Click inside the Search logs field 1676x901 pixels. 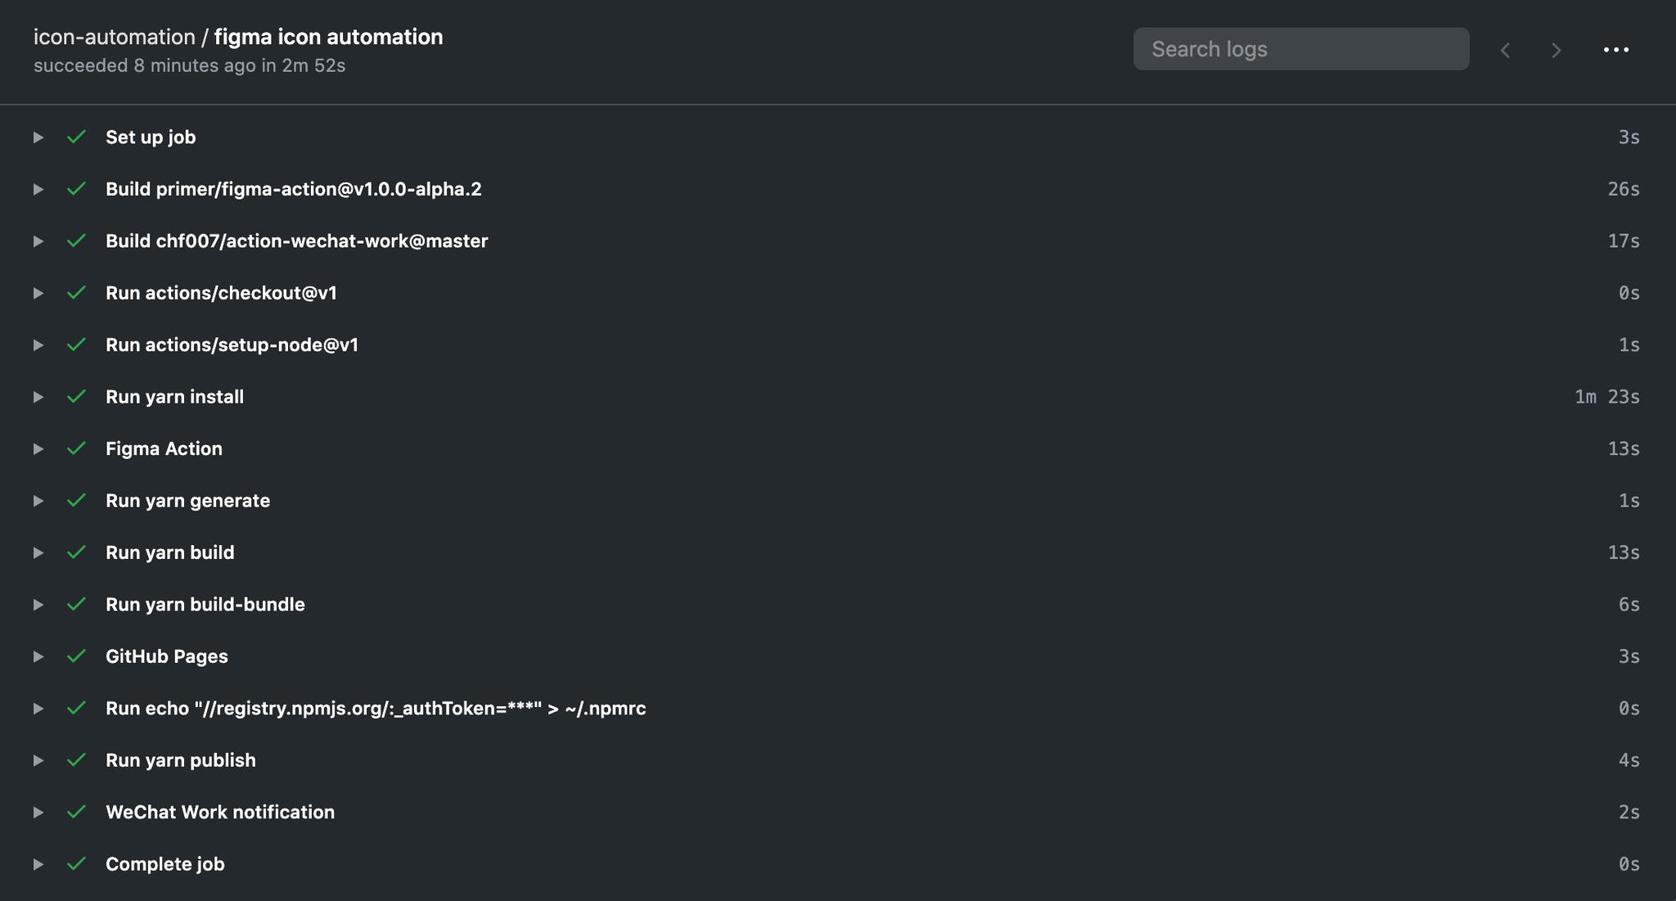[x=1300, y=48]
